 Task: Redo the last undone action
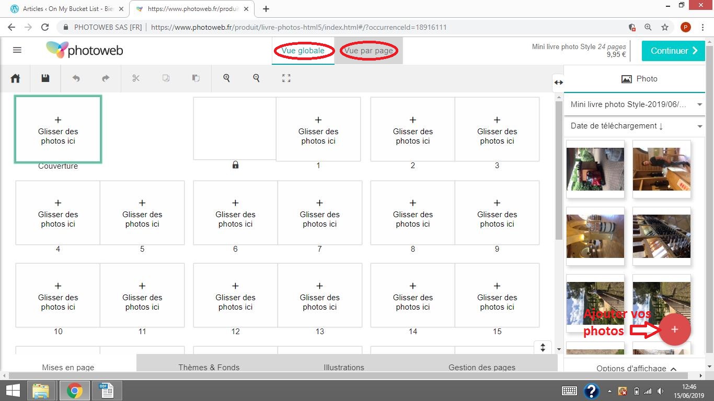pyautogui.click(x=106, y=78)
